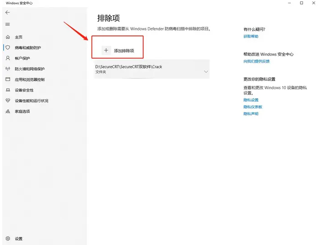This screenshot has height=245, width=318.
Task: Click the settings gear icon
Action: click(x=8, y=238)
